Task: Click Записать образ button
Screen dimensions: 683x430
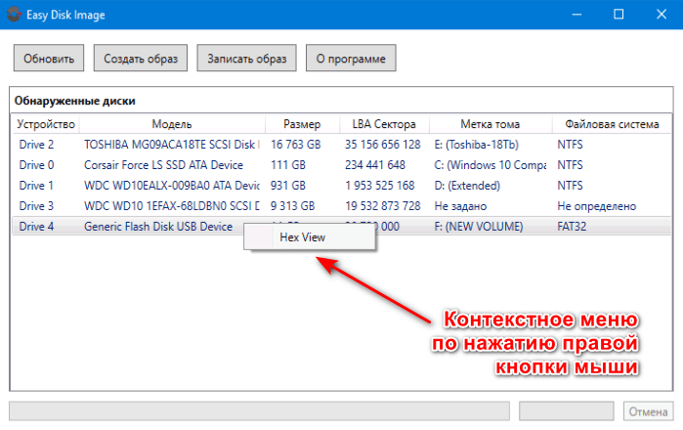Action: click(247, 58)
